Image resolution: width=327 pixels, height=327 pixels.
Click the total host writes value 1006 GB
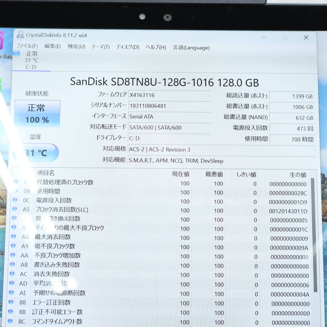pos(292,107)
